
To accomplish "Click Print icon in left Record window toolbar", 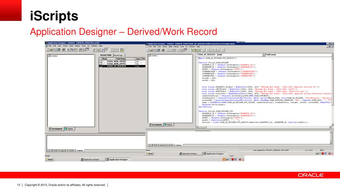I will [x=63, y=50].
